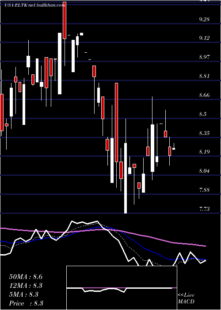The width and height of the screenshot is (221, 310).
Task: Click the 7.88 price axis label
Action: [204, 190]
